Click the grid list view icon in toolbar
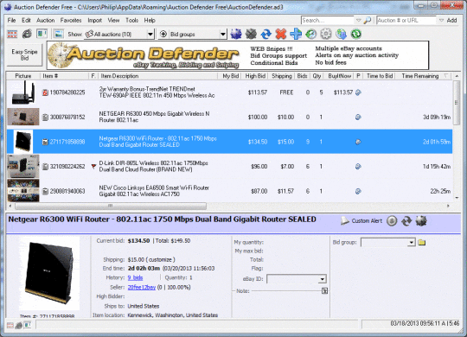The width and height of the screenshot is (467, 337). tap(12, 34)
